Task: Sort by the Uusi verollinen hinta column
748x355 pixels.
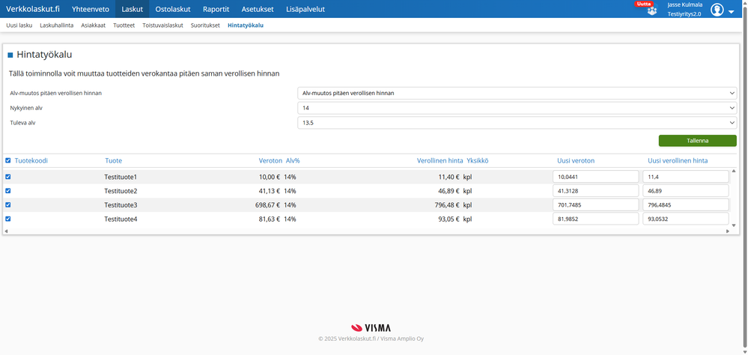Action: 678,161
